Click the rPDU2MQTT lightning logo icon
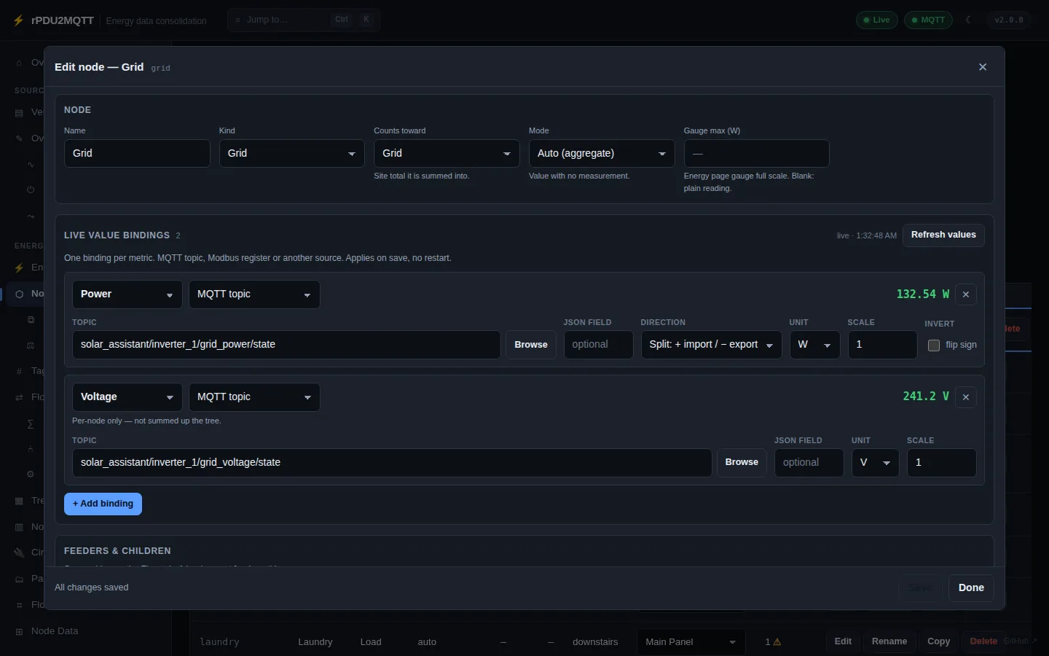Image resolution: width=1049 pixels, height=656 pixels. click(19, 20)
